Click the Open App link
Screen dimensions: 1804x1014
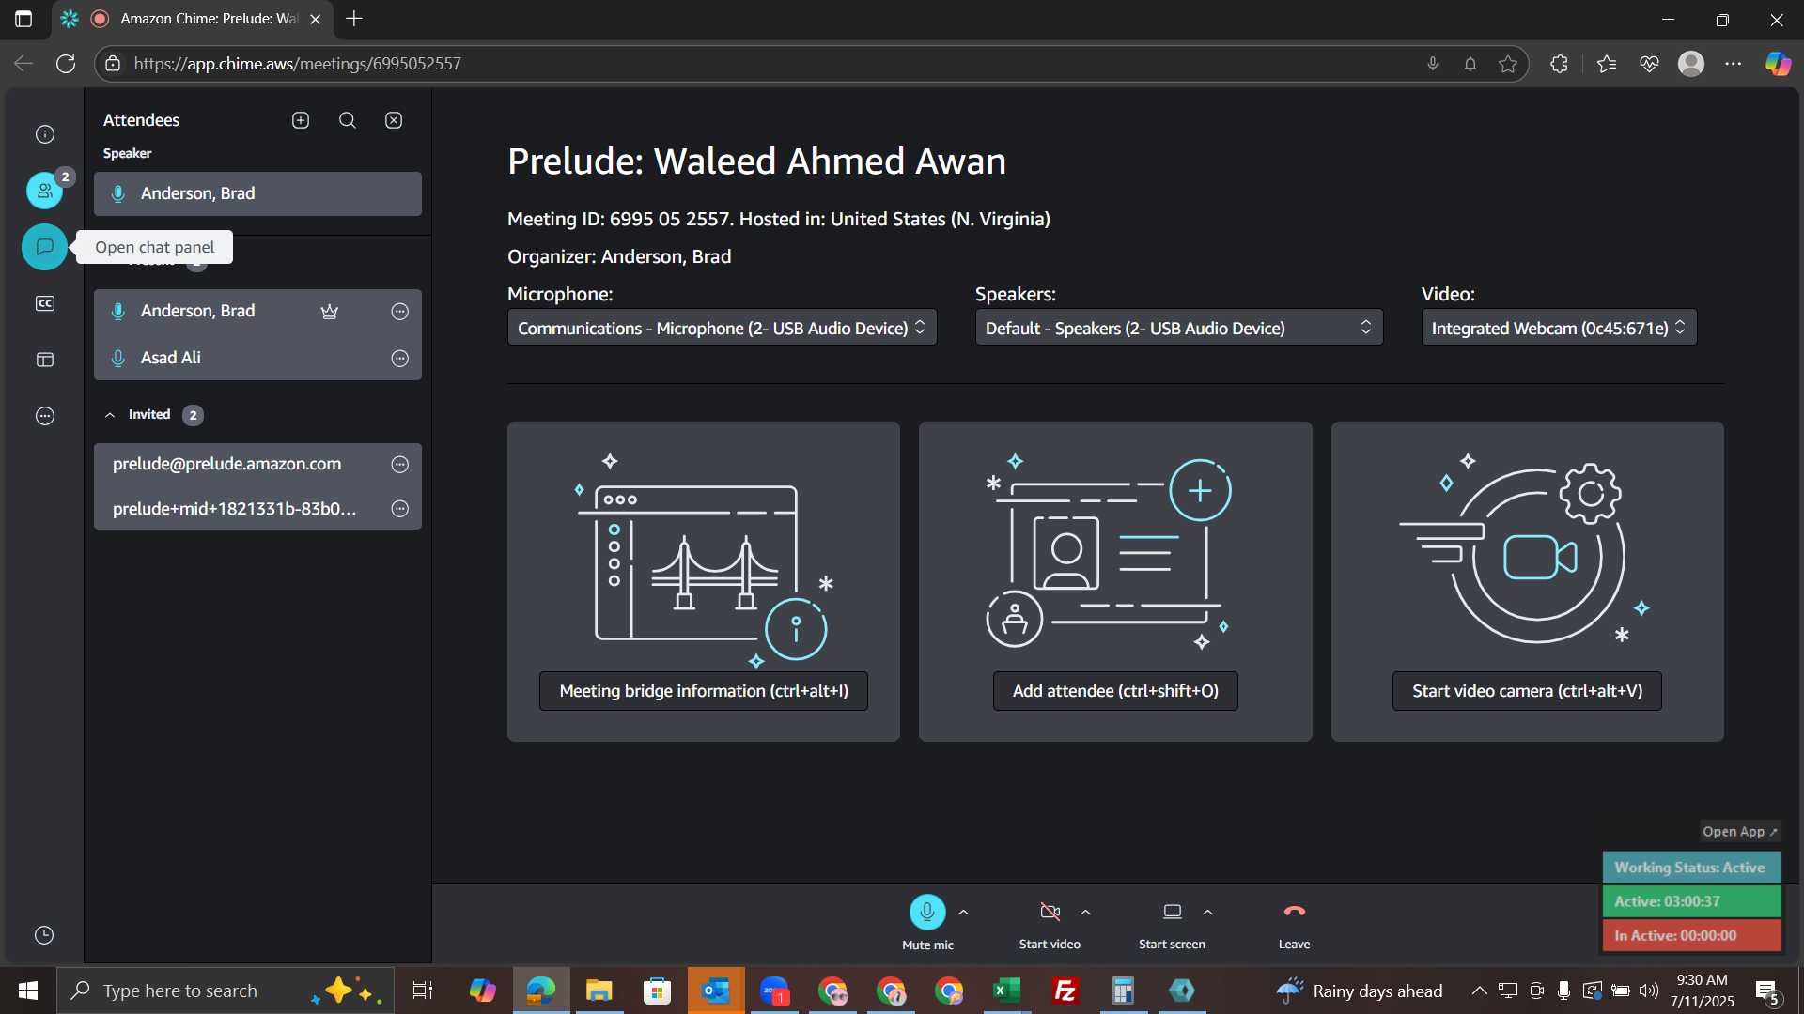click(1740, 832)
